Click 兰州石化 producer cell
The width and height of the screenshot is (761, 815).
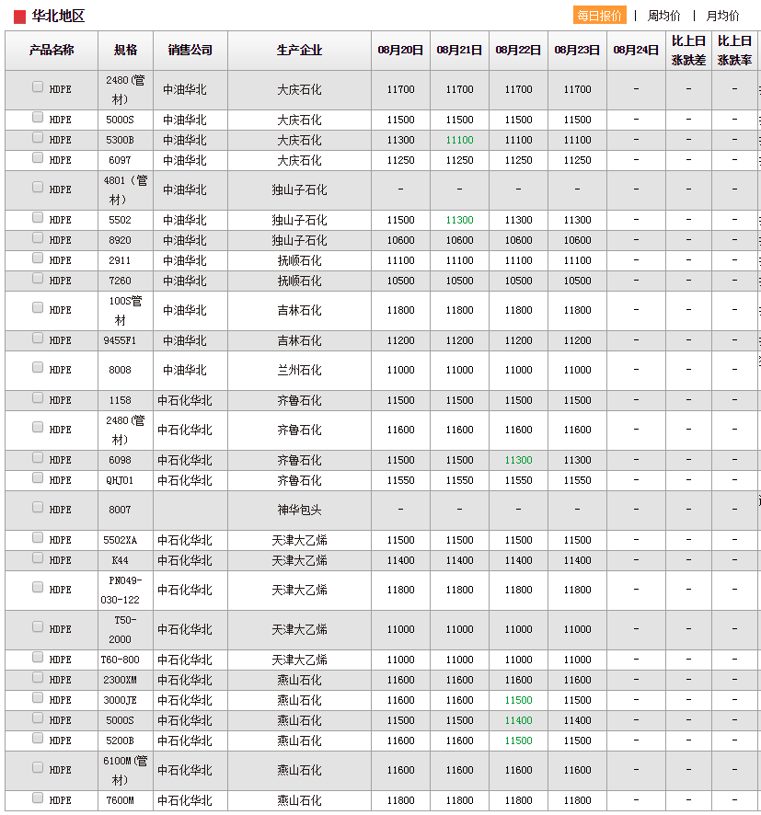[x=299, y=371]
